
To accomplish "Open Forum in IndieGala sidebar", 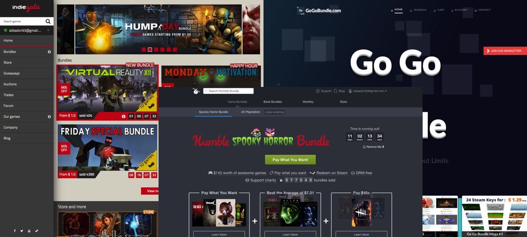I will tap(27, 106).
